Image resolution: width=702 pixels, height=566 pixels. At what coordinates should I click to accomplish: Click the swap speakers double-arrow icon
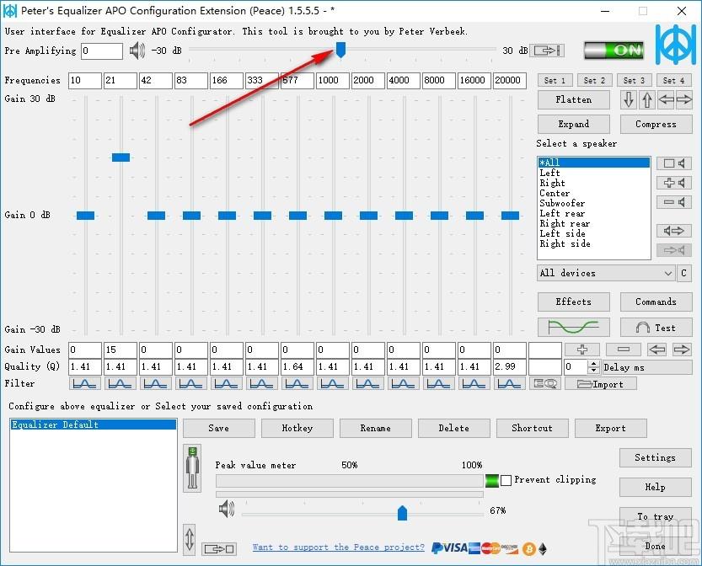click(x=674, y=231)
